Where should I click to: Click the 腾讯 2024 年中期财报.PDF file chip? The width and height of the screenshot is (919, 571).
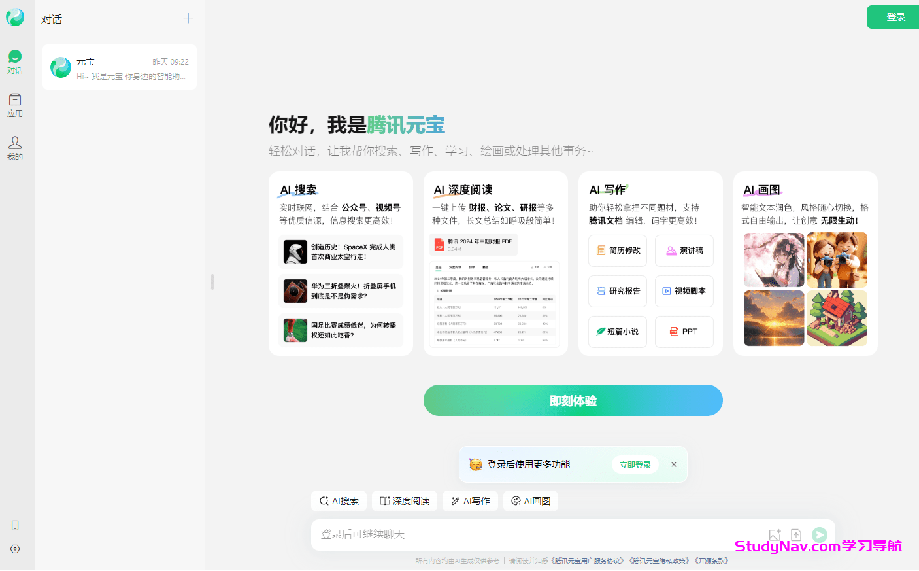click(x=473, y=245)
